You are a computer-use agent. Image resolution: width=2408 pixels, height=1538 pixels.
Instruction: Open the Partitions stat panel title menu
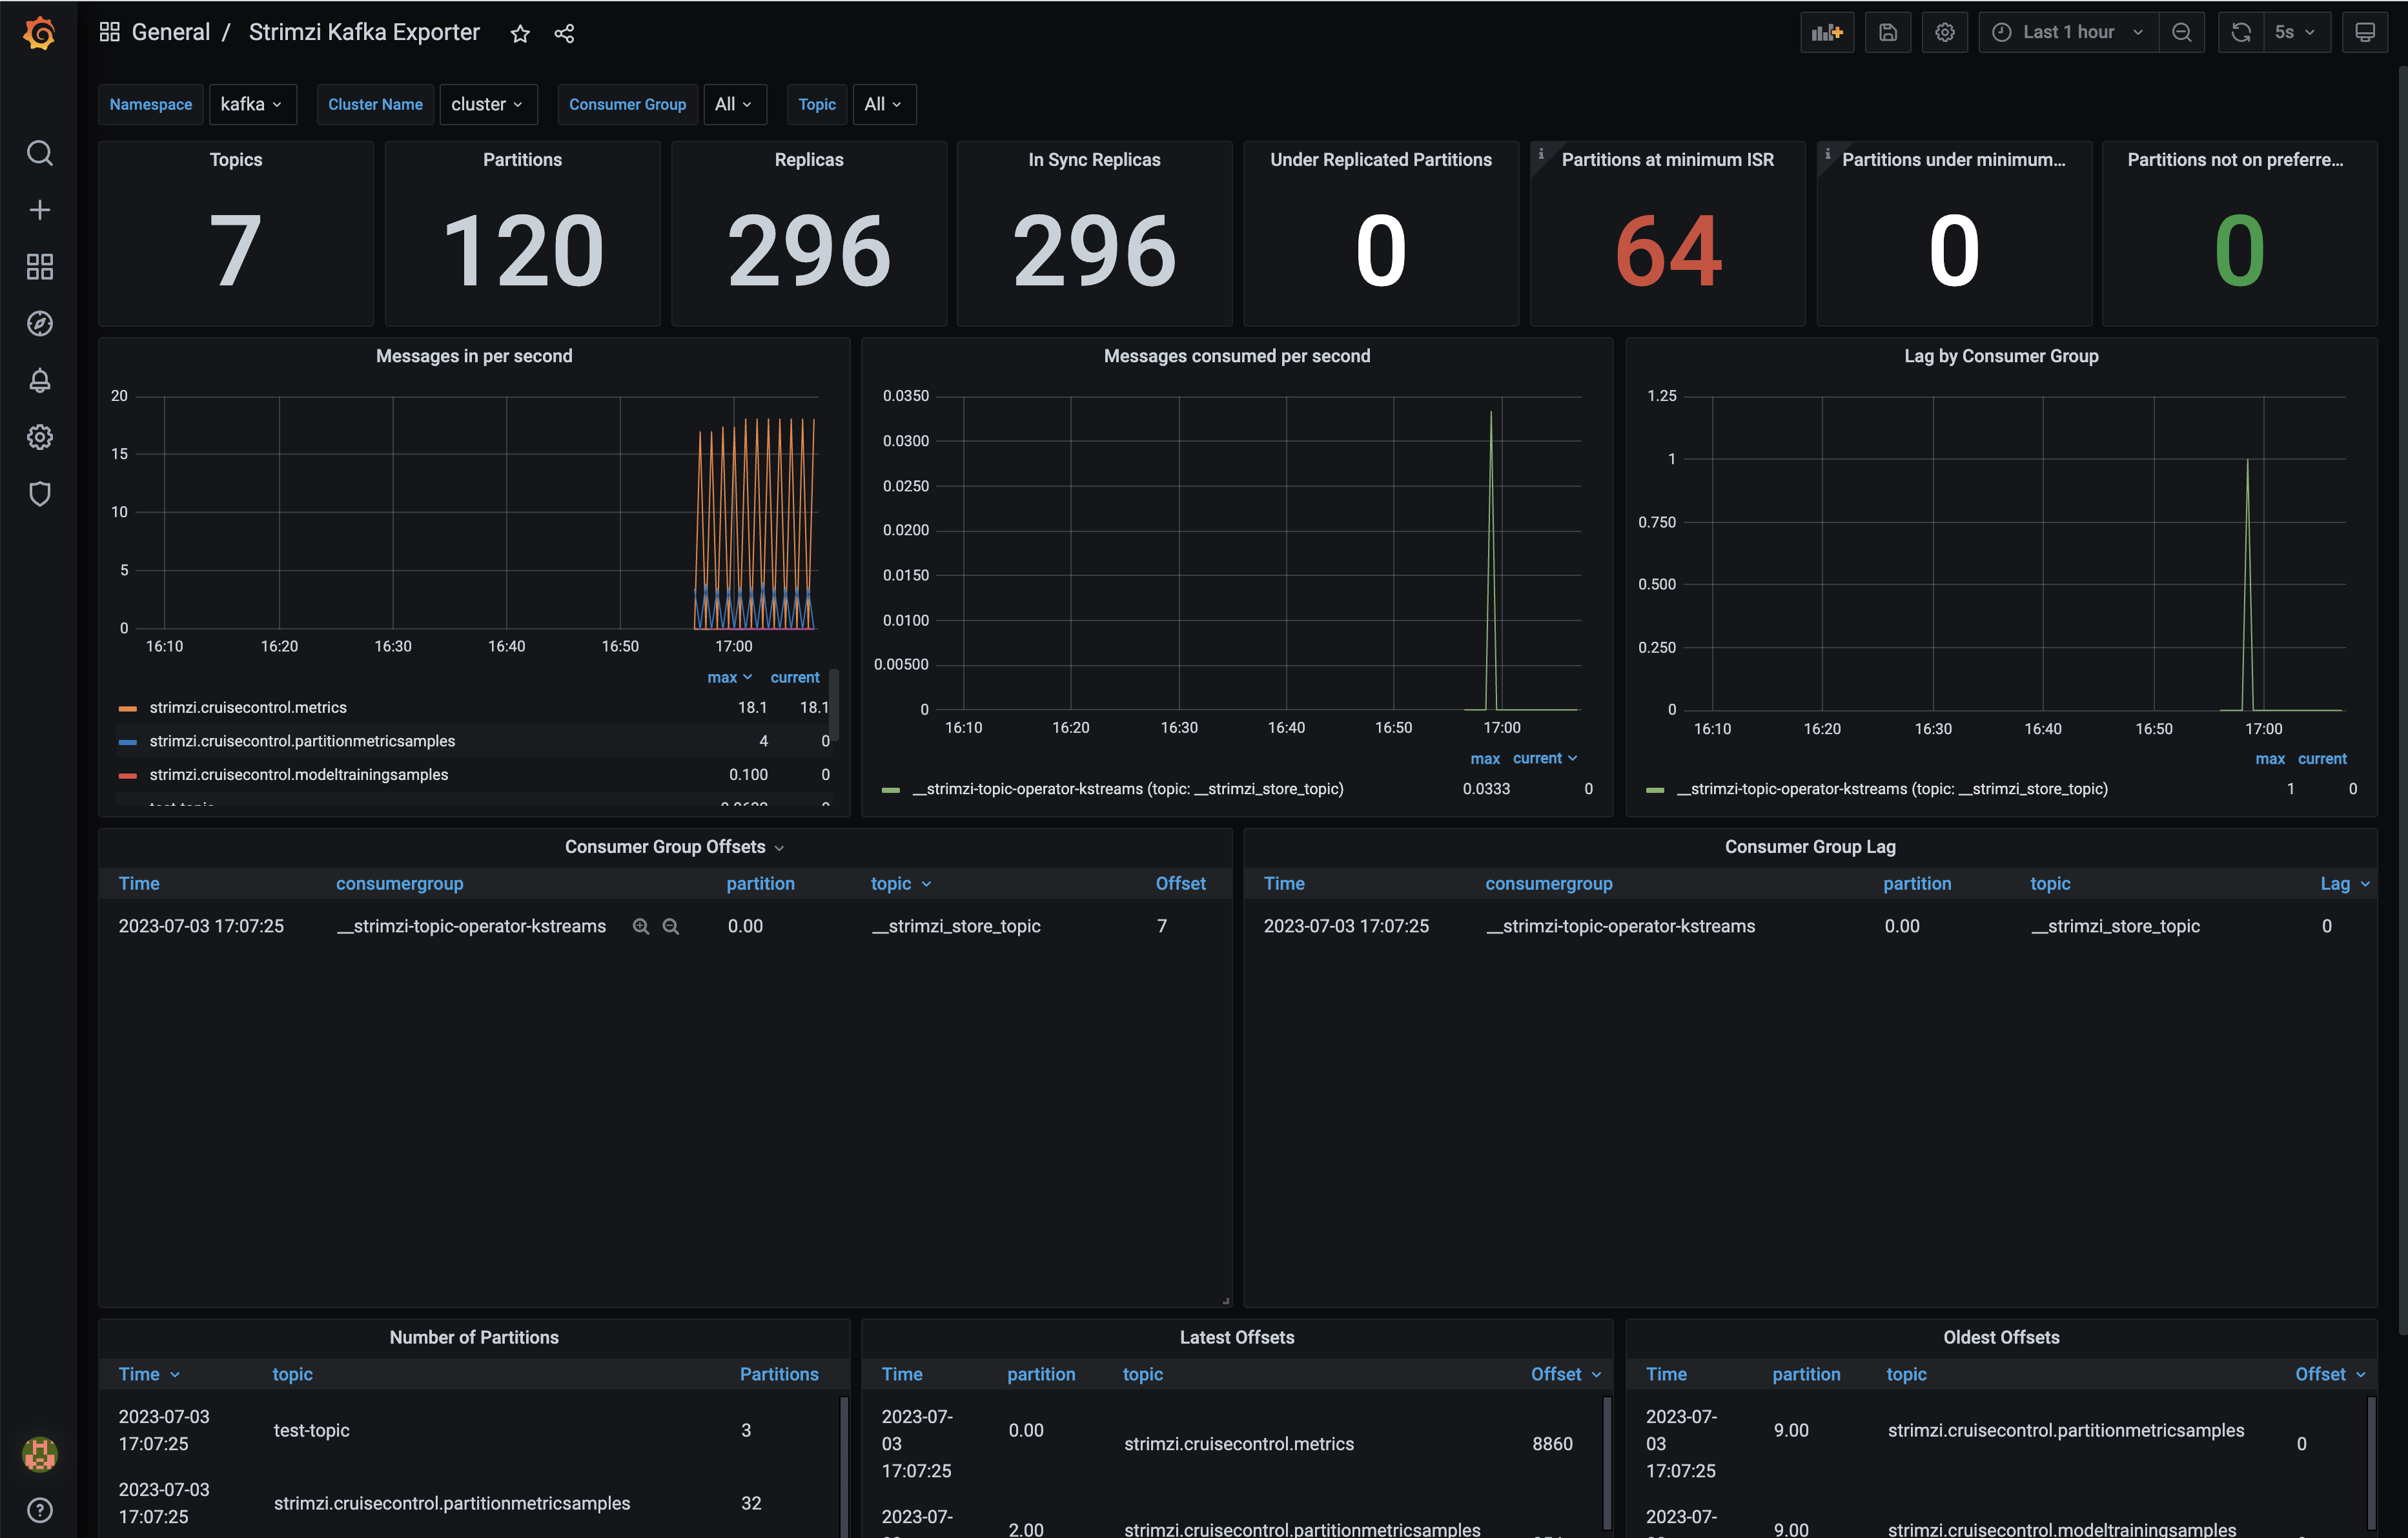(522, 160)
